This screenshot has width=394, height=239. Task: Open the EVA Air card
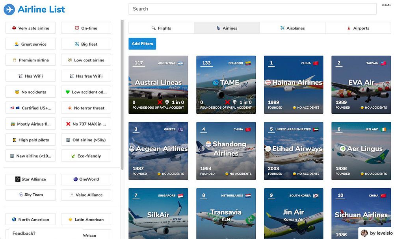[x=361, y=85]
